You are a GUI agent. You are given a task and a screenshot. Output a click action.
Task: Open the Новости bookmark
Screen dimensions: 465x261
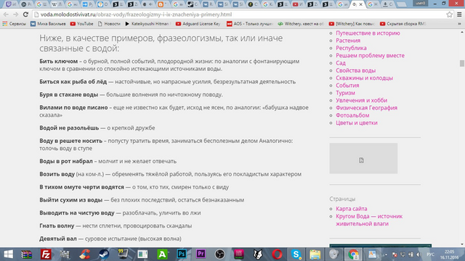(109, 24)
